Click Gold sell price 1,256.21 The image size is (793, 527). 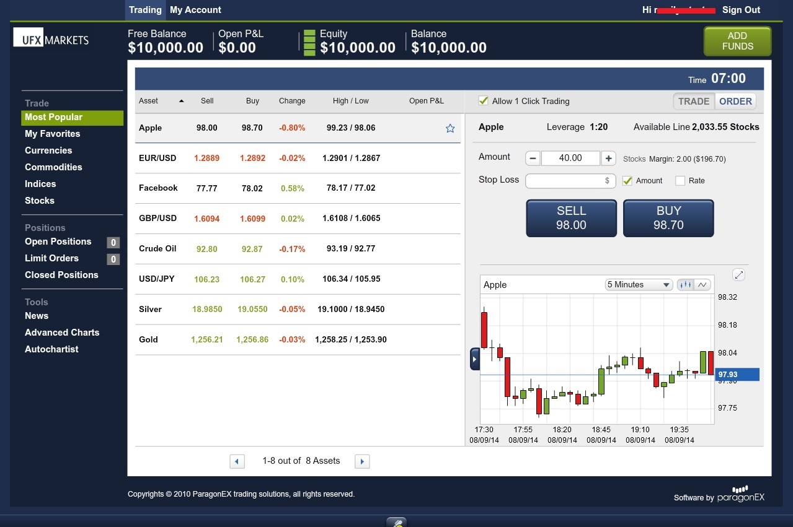coord(207,340)
